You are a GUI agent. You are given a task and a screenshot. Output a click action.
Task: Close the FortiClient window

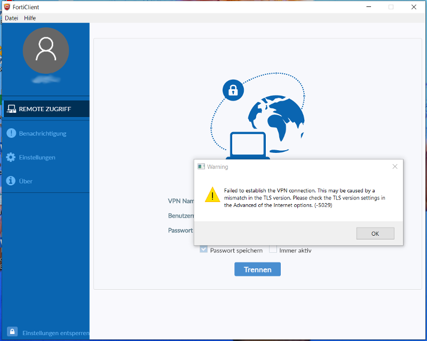pyautogui.click(x=414, y=7)
